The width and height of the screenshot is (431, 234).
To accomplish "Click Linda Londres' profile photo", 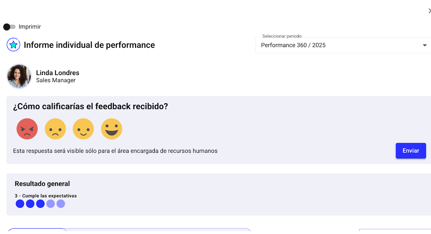I will (x=19, y=76).
